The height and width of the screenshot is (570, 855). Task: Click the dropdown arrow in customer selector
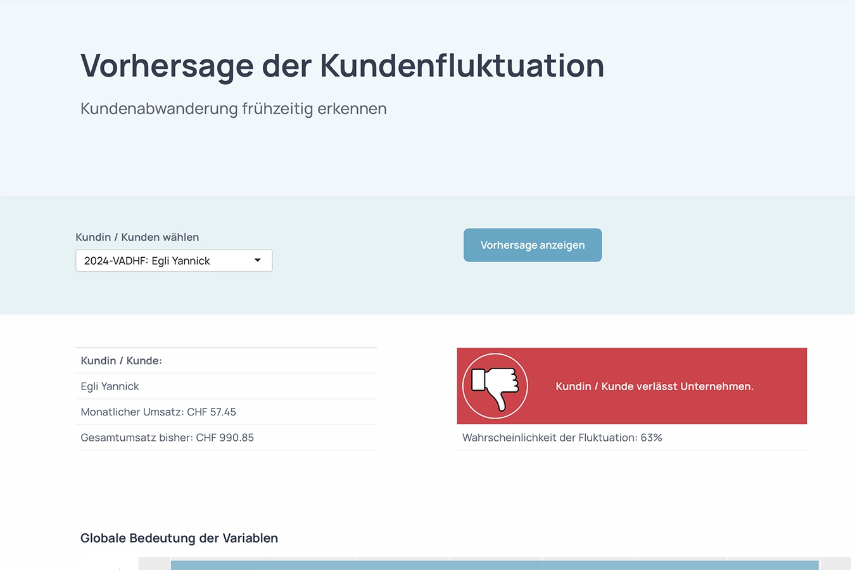click(257, 260)
